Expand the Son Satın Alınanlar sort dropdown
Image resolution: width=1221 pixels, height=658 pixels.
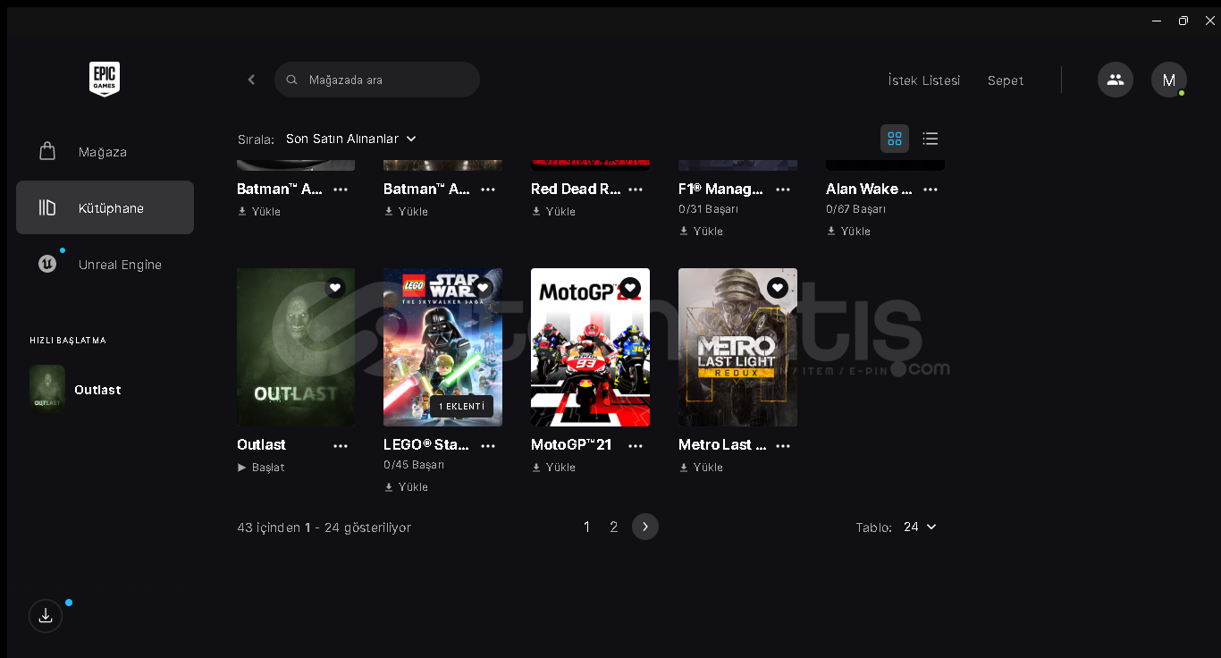coord(351,139)
